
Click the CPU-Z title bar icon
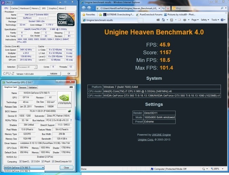(3, 2)
